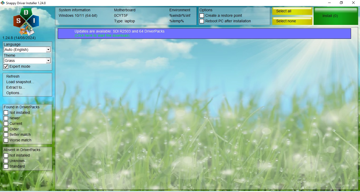This screenshot has height=192, width=360.
Task: Click the link to start the download
Action: click(102, 35)
